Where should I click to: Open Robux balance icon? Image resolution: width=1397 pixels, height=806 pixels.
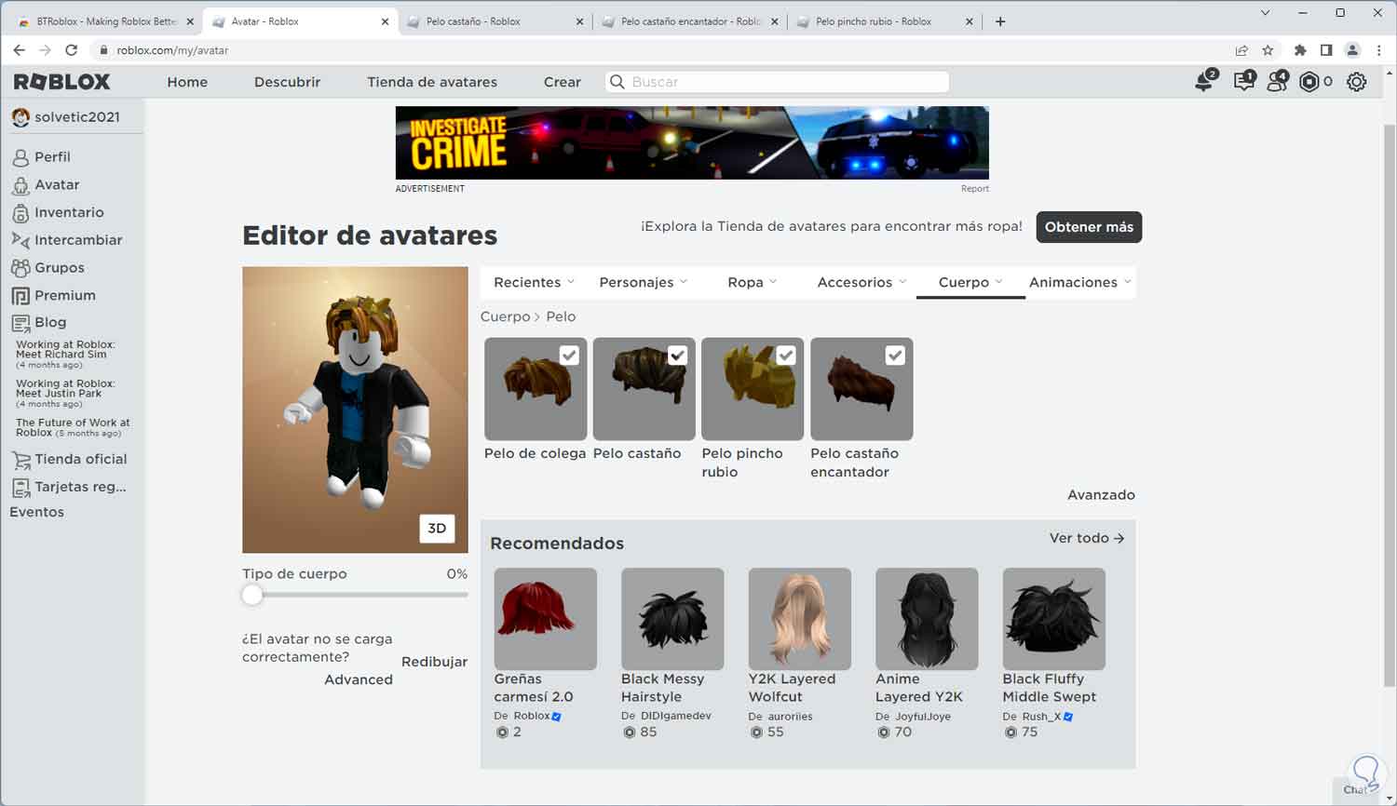tap(1309, 82)
